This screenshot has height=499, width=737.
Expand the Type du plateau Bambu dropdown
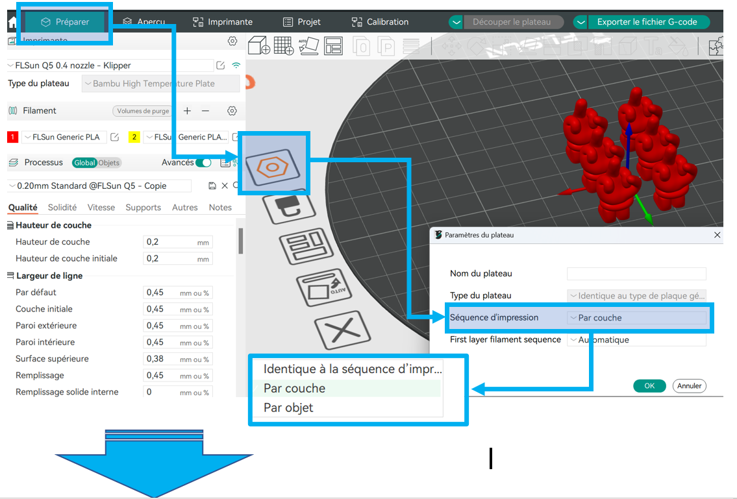(161, 84)
